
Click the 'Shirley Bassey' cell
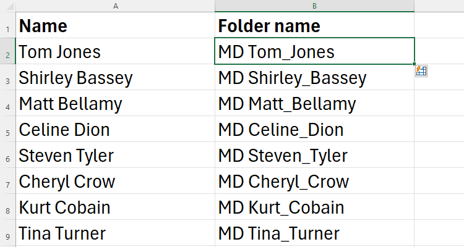[116, 78]
